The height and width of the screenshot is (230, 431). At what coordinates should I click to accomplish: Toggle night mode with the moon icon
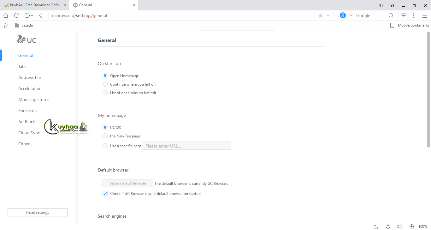(x=376, y=227)
